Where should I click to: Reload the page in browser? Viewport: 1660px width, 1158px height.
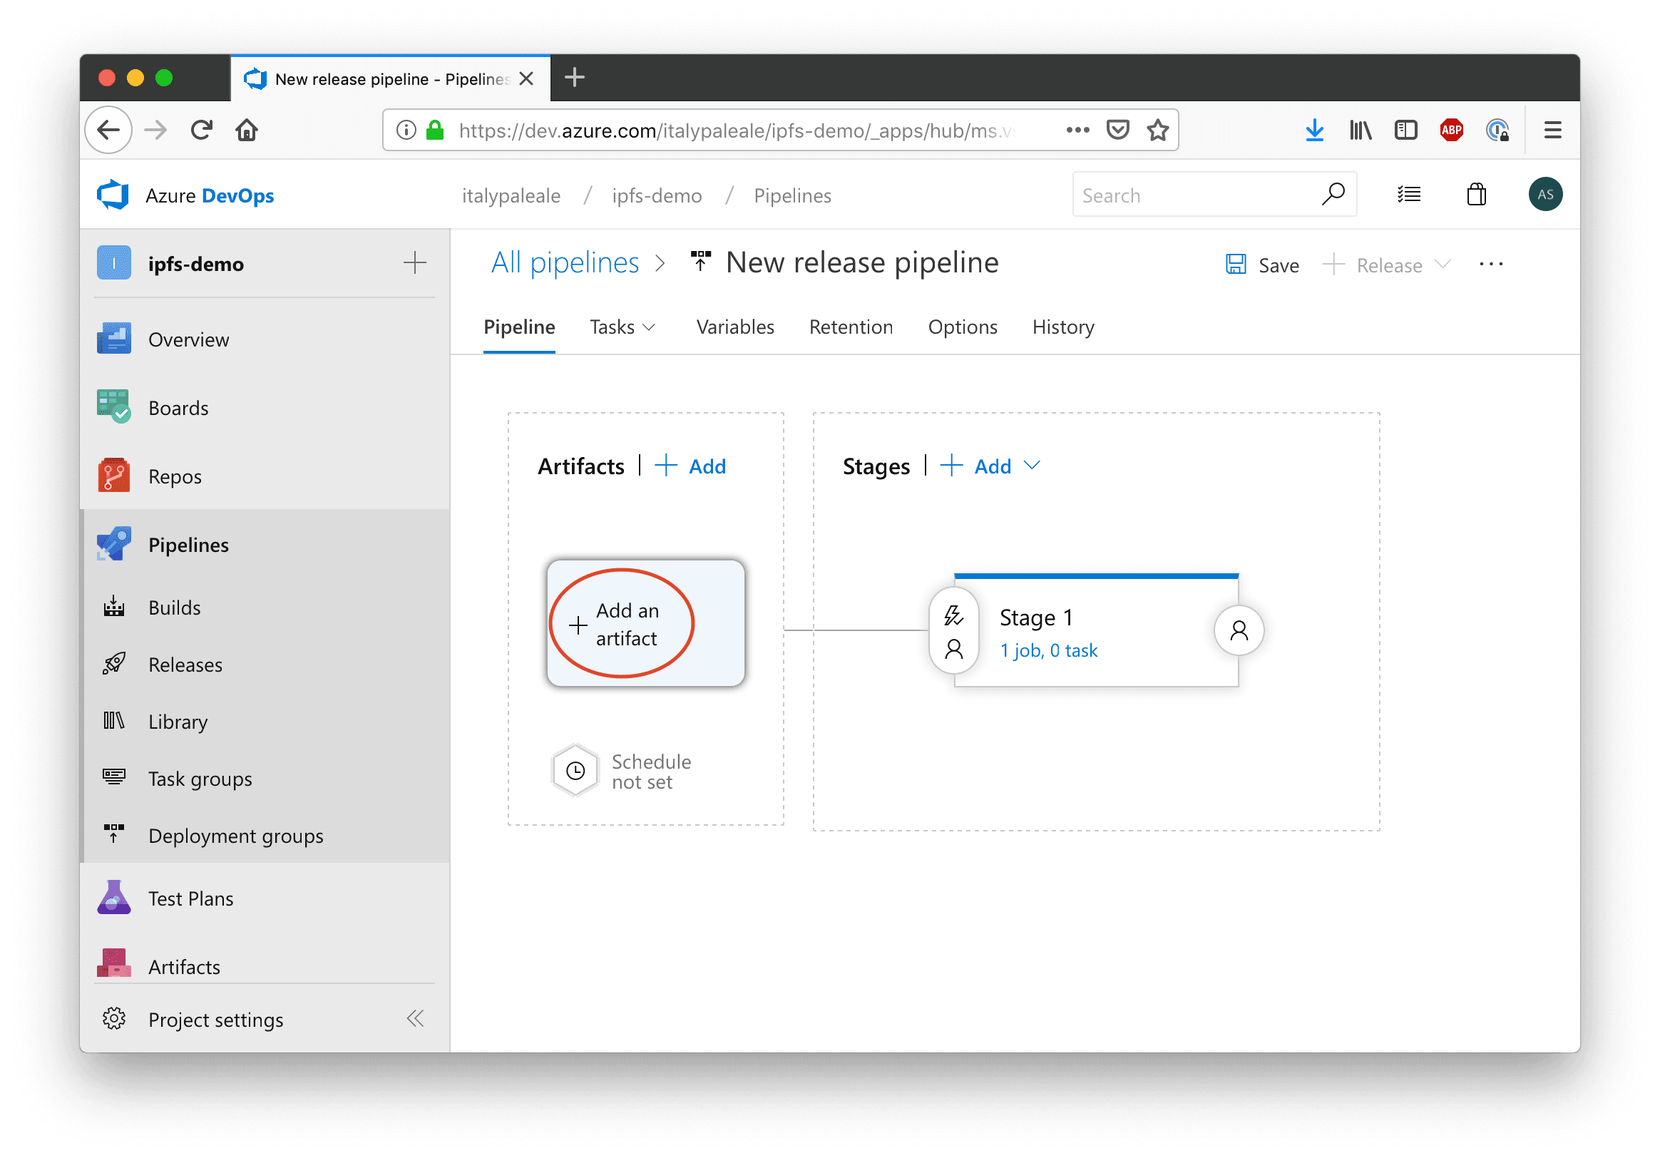202,130
